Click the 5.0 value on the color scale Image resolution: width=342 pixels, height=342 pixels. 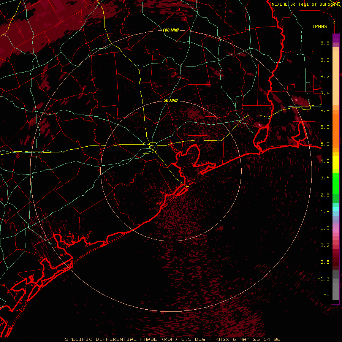point(325,144)
